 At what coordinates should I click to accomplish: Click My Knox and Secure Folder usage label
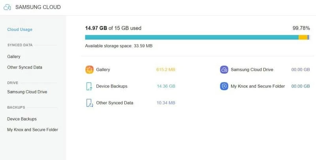tap(258, 86)
